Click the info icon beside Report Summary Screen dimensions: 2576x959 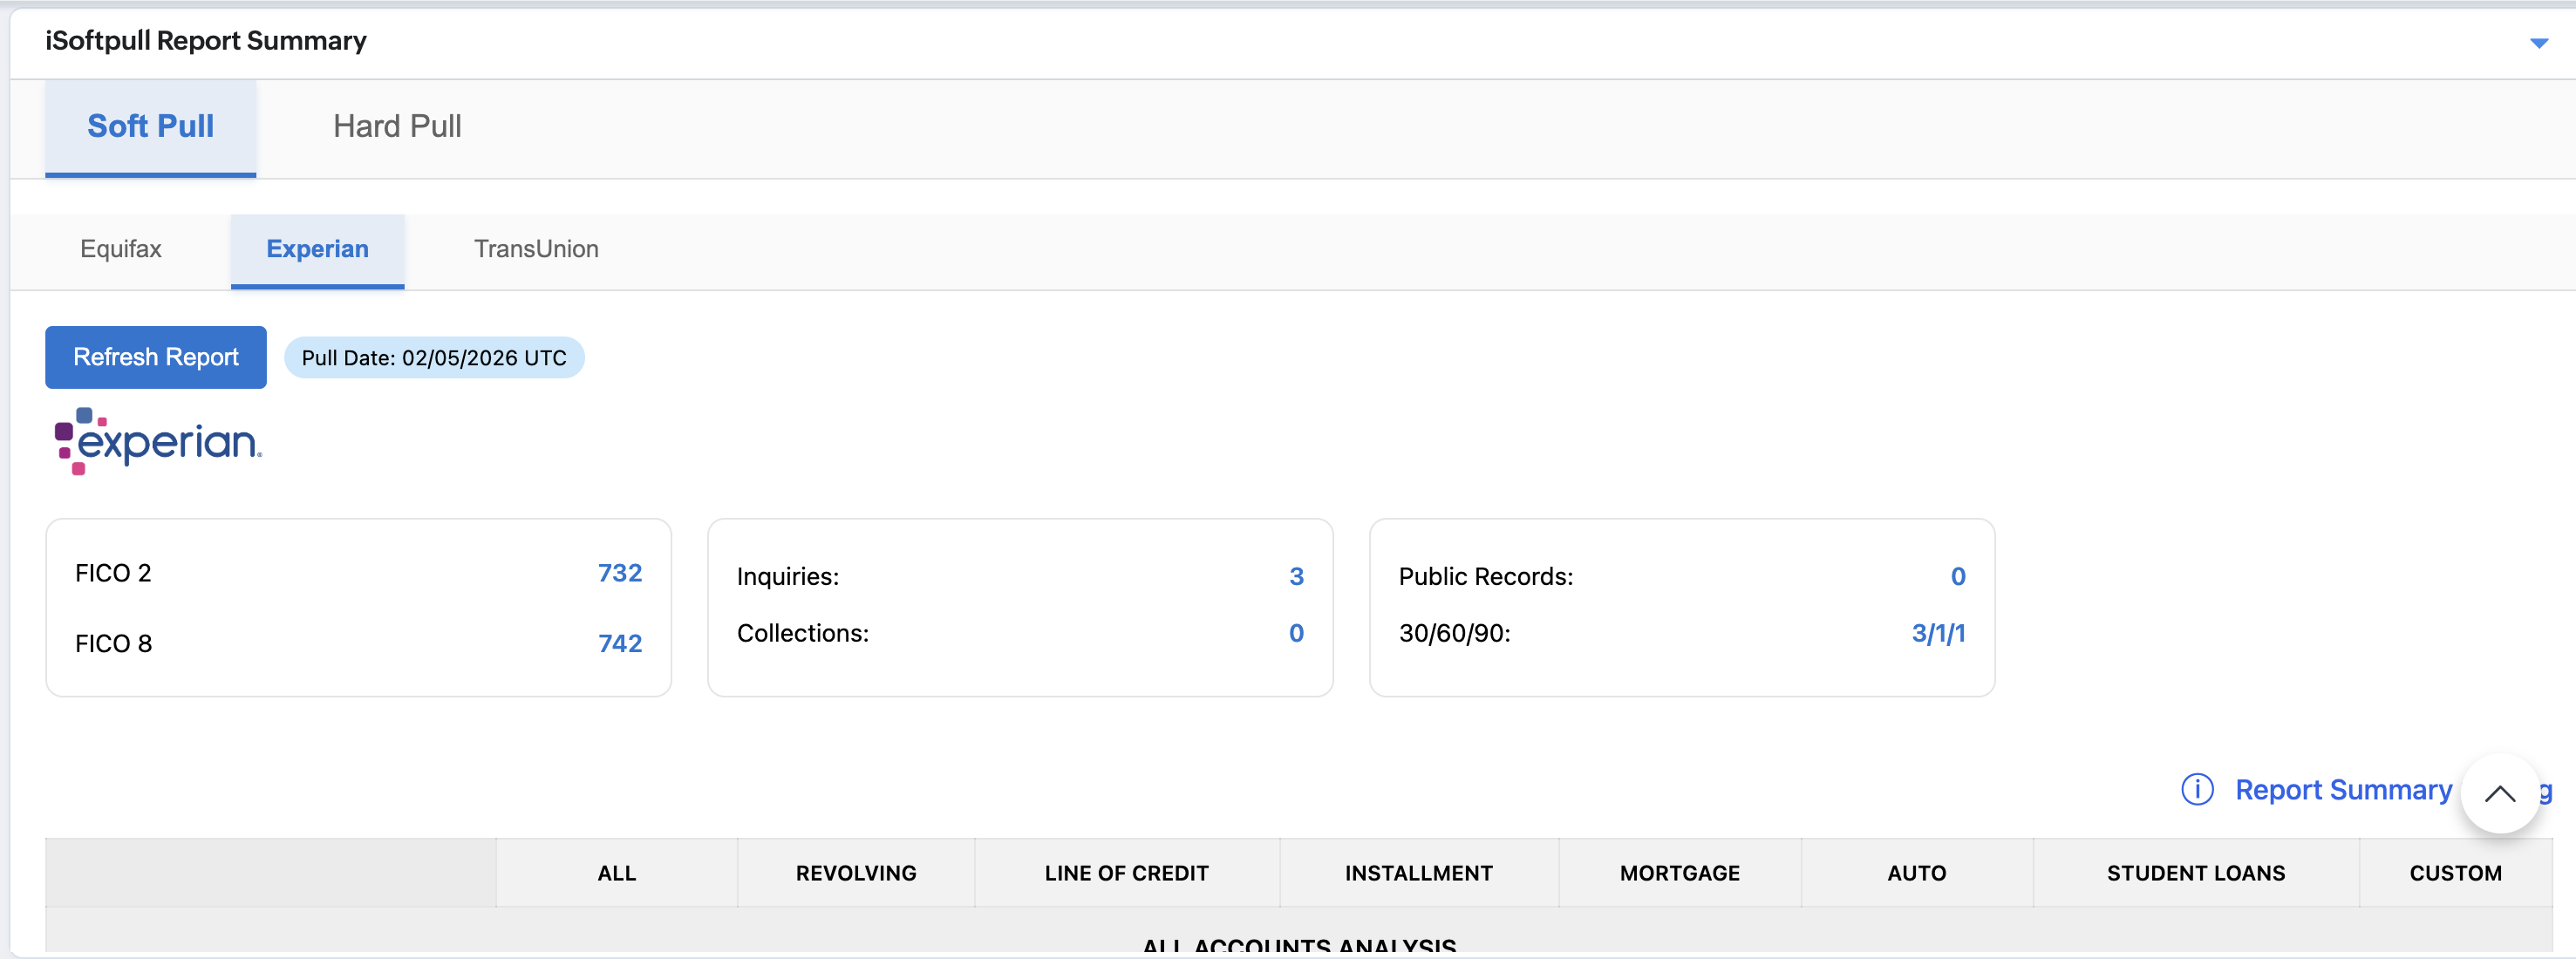click(2197, 789)
